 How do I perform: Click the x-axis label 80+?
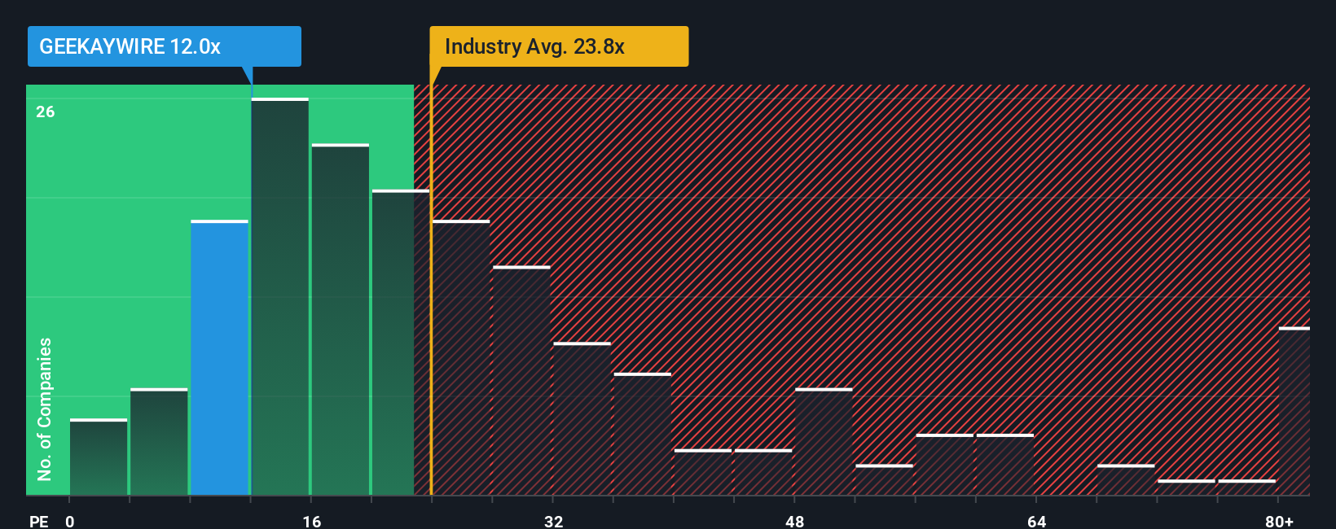1279,521
